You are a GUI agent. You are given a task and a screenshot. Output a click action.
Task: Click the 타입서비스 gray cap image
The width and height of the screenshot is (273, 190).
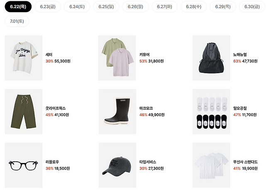point(117,165)
